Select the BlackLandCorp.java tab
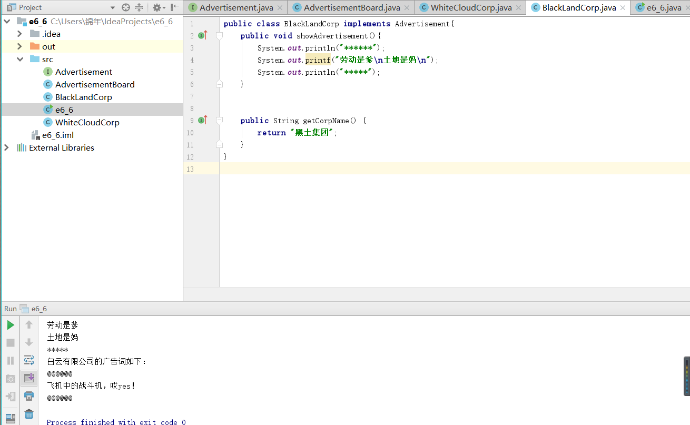690x425 pixels. [578, 7]
